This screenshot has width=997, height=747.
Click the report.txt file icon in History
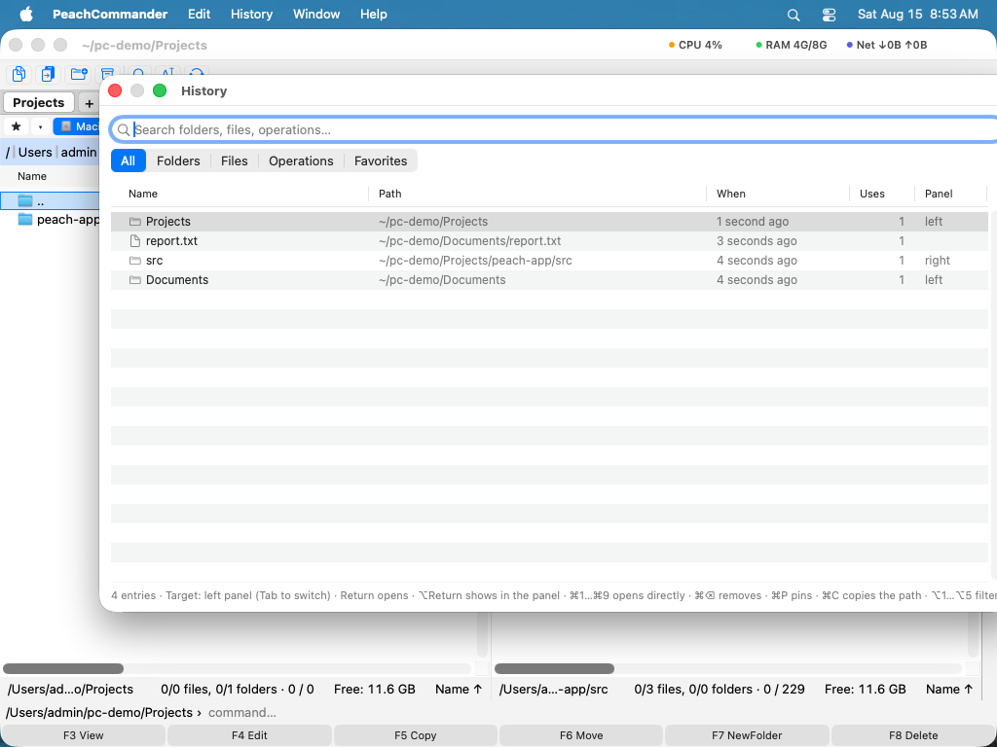[x=134, y=241]
